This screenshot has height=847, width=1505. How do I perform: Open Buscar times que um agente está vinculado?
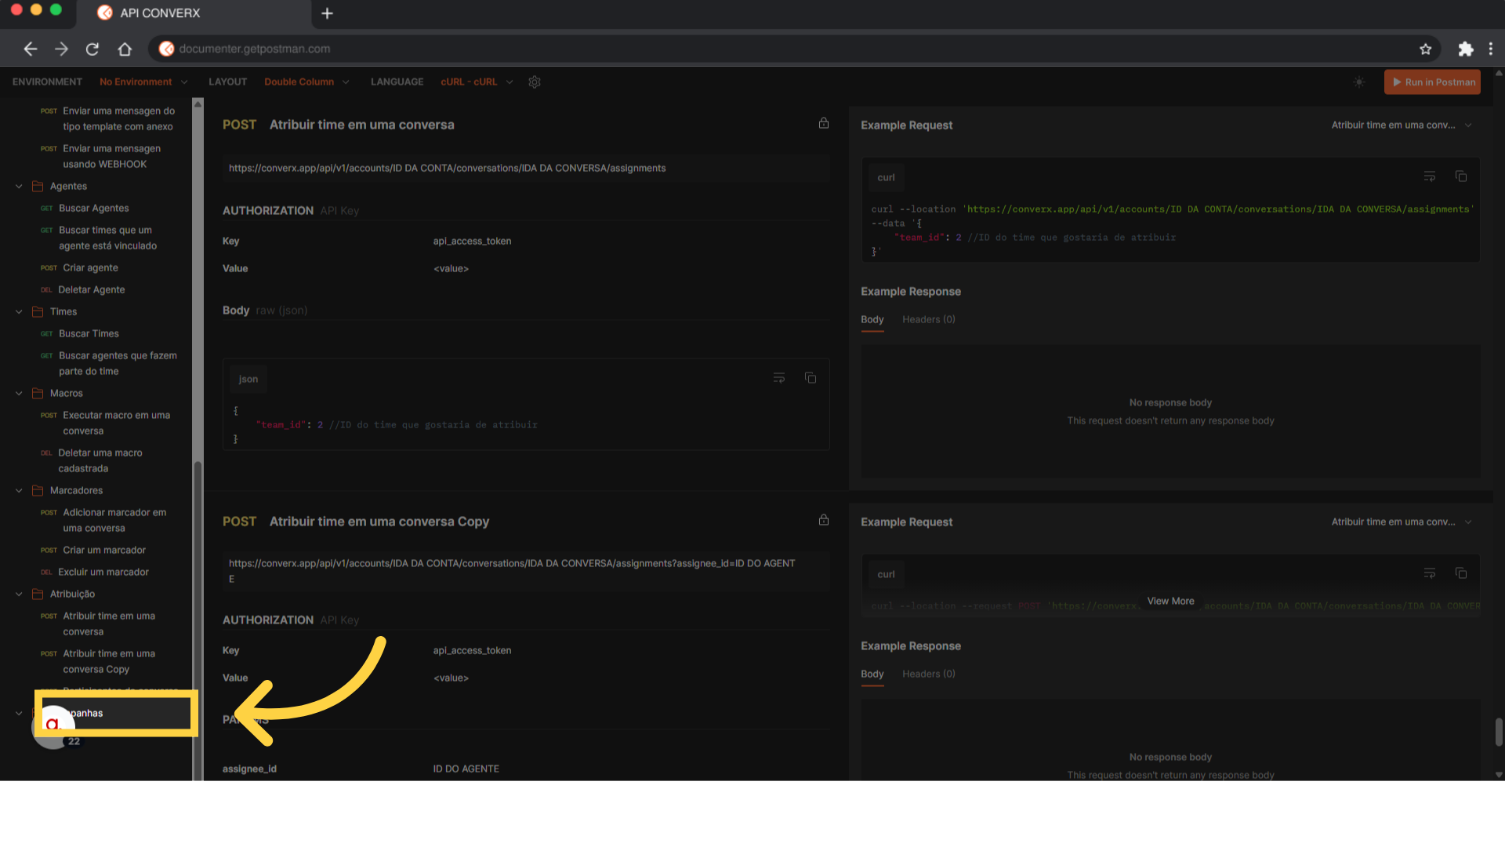pyautogui.click(x=107, y=238)
